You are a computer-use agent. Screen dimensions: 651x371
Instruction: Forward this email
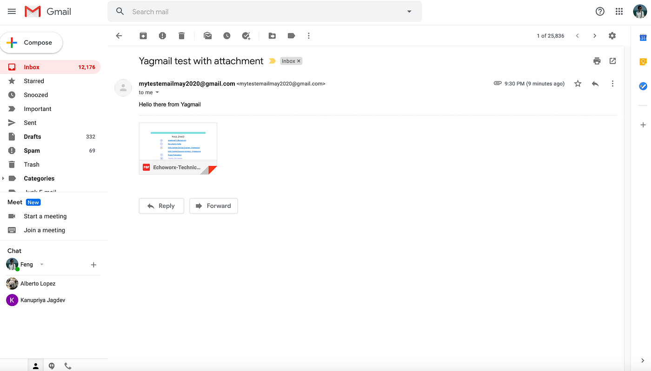pos(213,206)
